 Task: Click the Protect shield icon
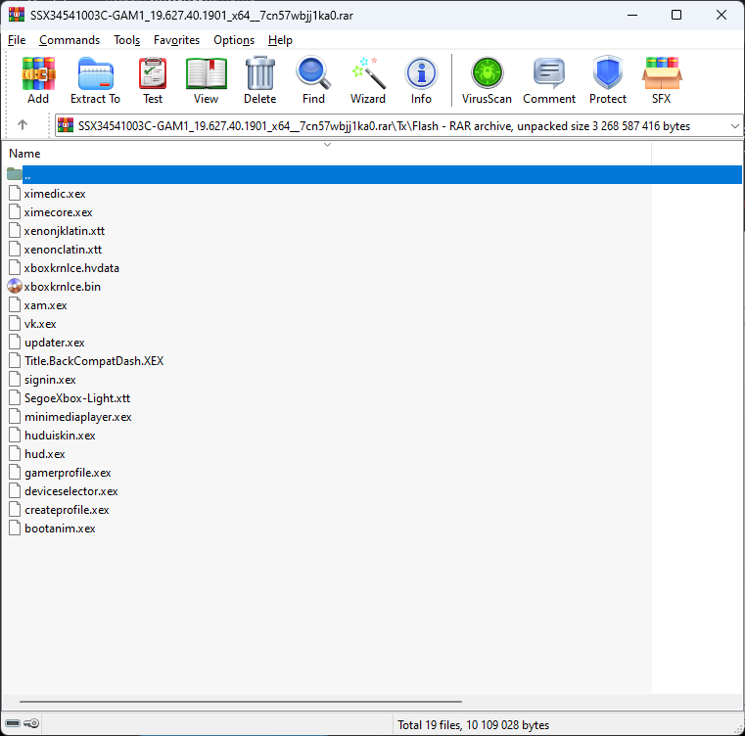pyautogui.click(x=608, y=72)
